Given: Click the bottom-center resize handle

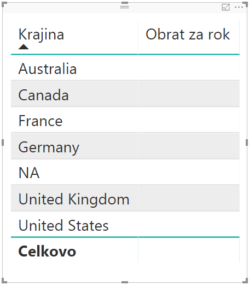Looking at the screenshot, I should click(125, 282).
